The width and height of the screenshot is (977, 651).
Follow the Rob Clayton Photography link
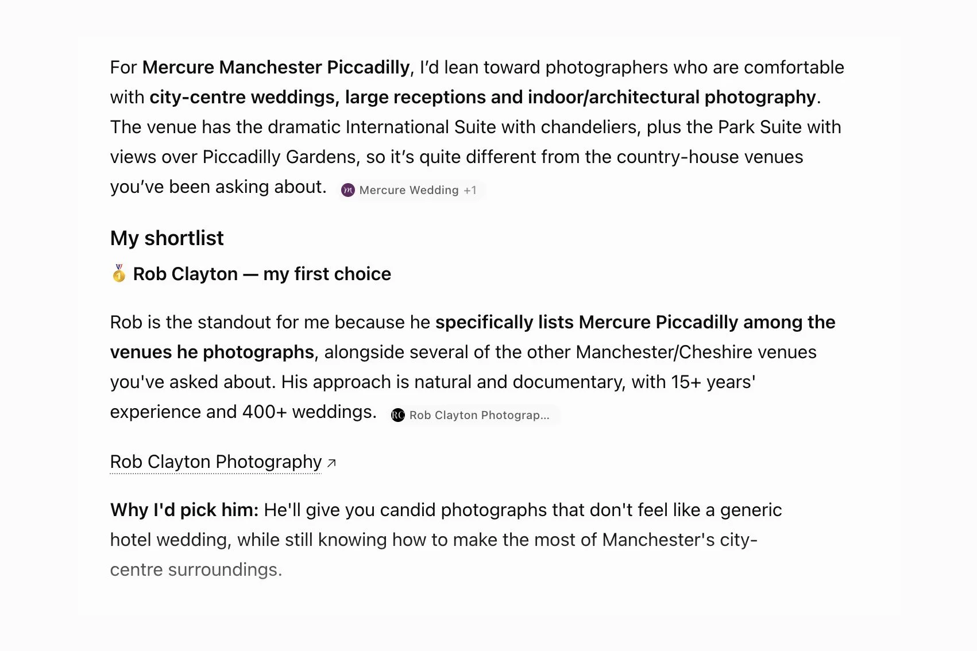(x=216, y=462)
